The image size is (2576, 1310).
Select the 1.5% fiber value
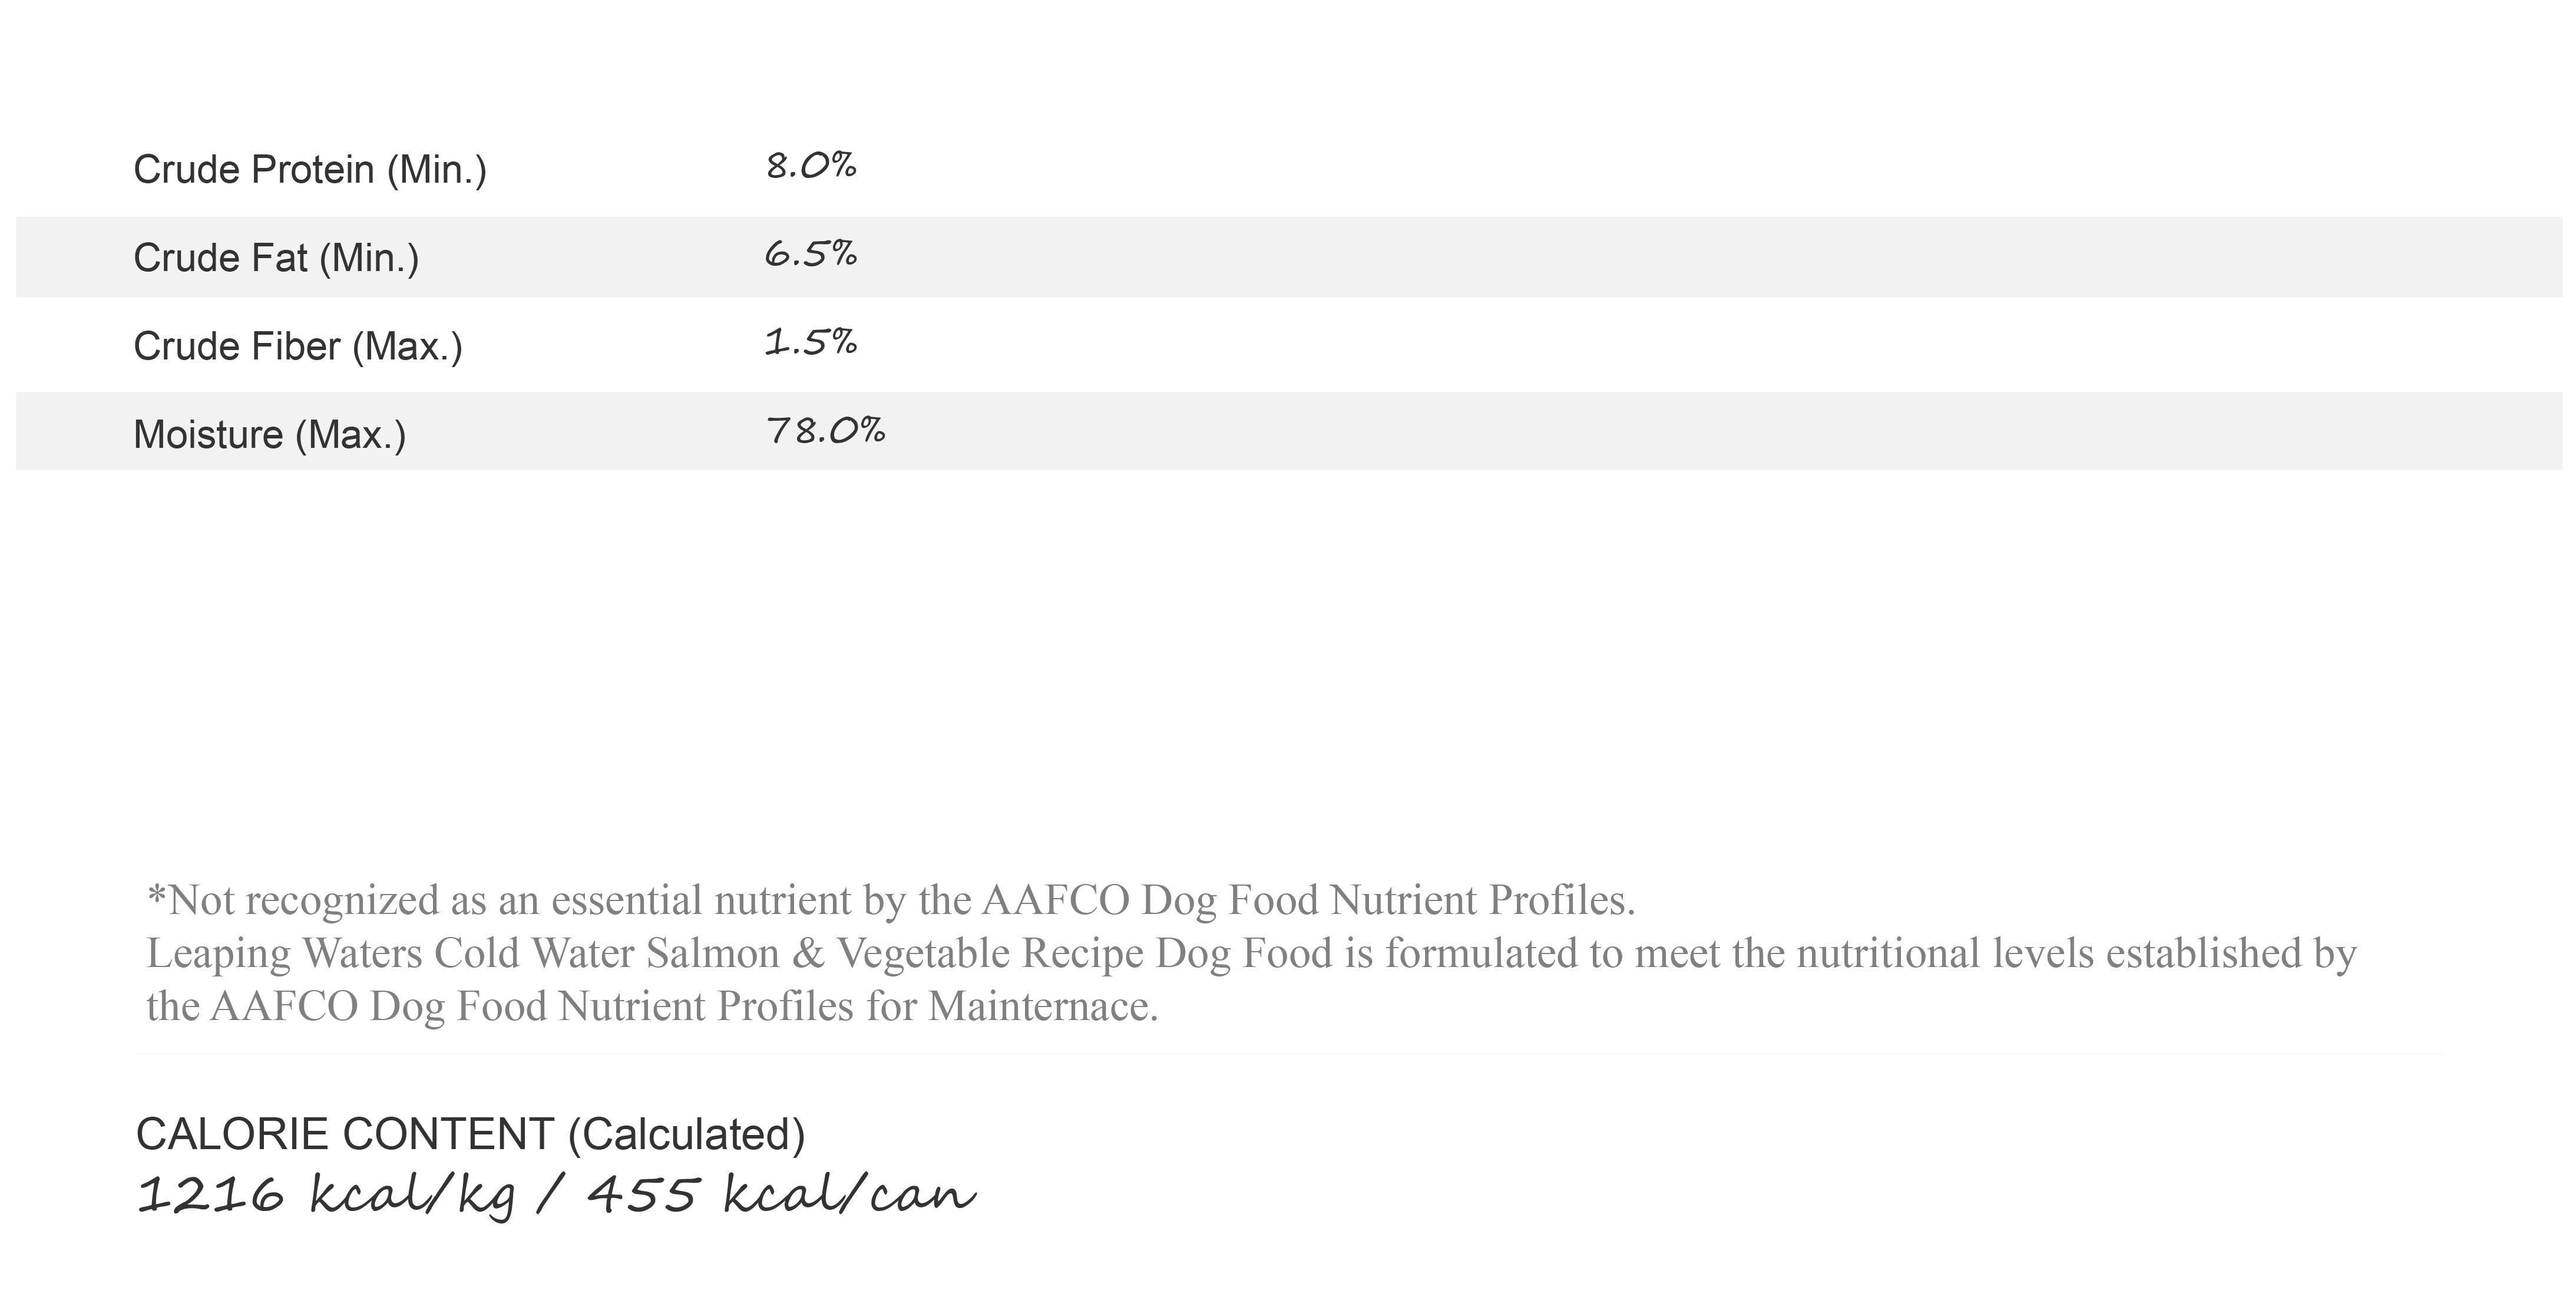pyautogui.click(x=811, y=342)
